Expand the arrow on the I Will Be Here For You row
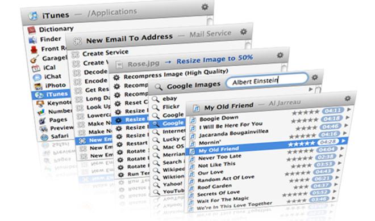 (x=348, y=117)
